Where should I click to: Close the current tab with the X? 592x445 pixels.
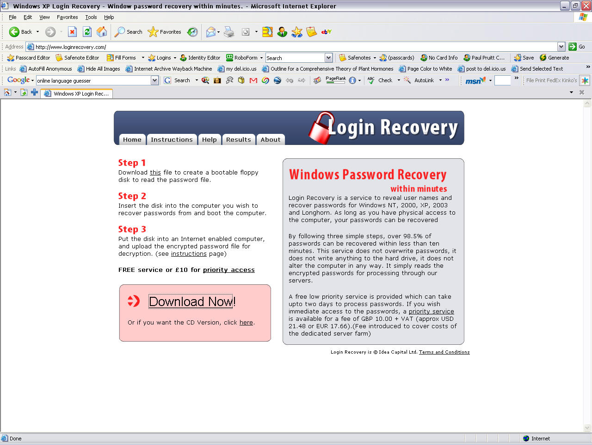(x=582, y=92)
